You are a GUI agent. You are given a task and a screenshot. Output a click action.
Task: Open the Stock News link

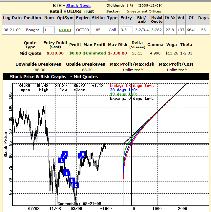coord(78,6)
